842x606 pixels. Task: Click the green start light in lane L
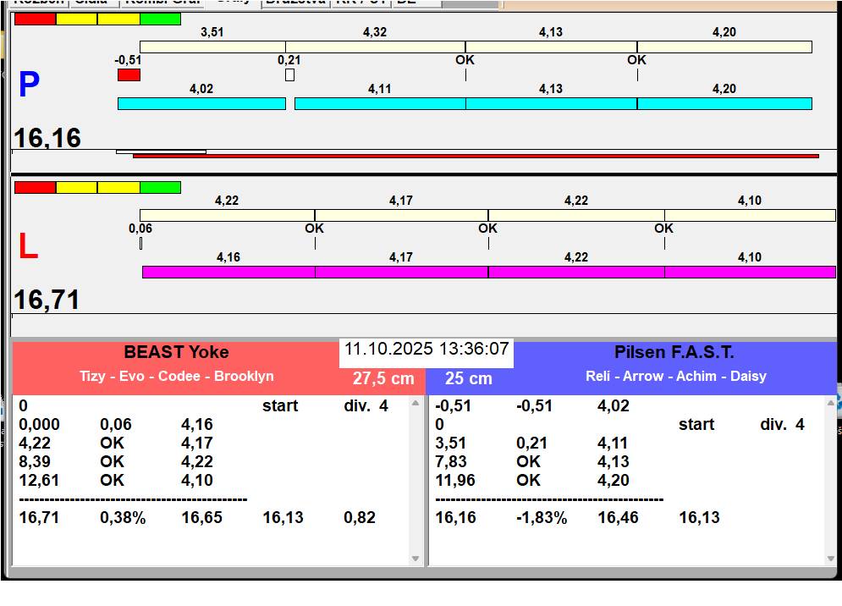click(161, 188)
